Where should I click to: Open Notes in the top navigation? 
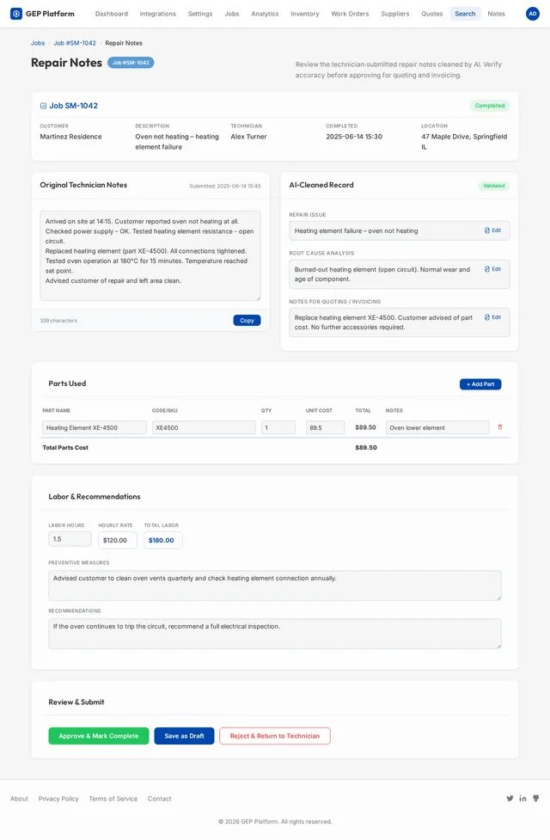tap(496, 14)
